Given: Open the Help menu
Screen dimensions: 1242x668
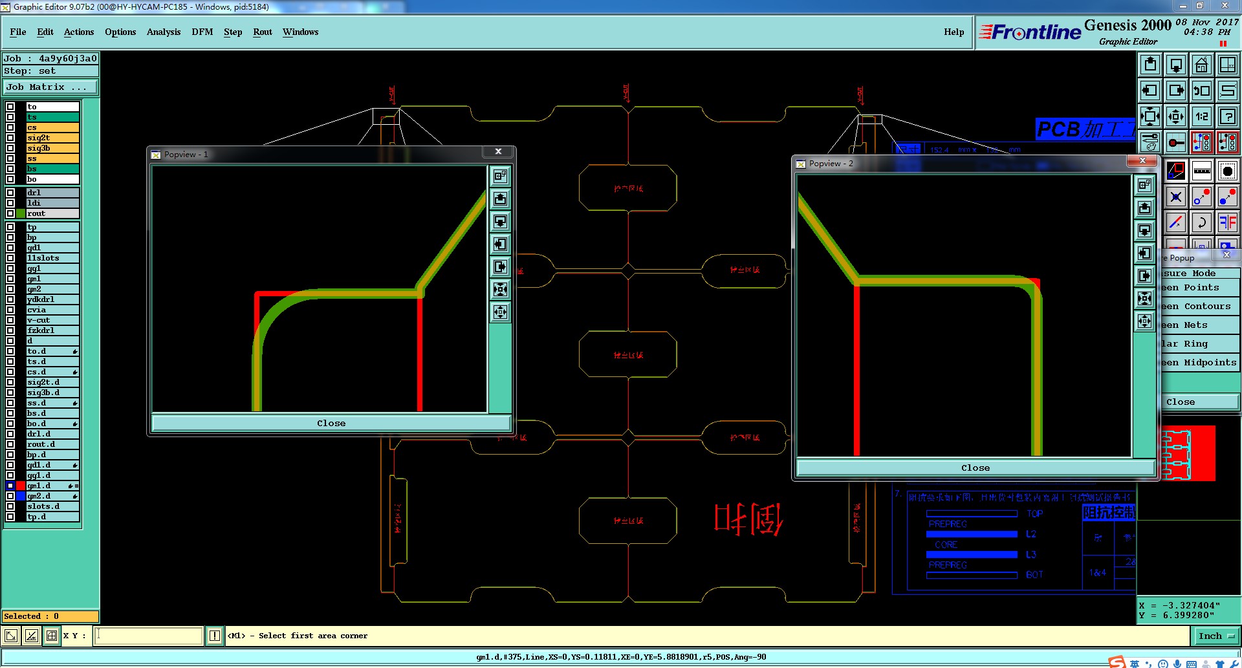Looking at the screenshot, I should click(x=954, y=32).
